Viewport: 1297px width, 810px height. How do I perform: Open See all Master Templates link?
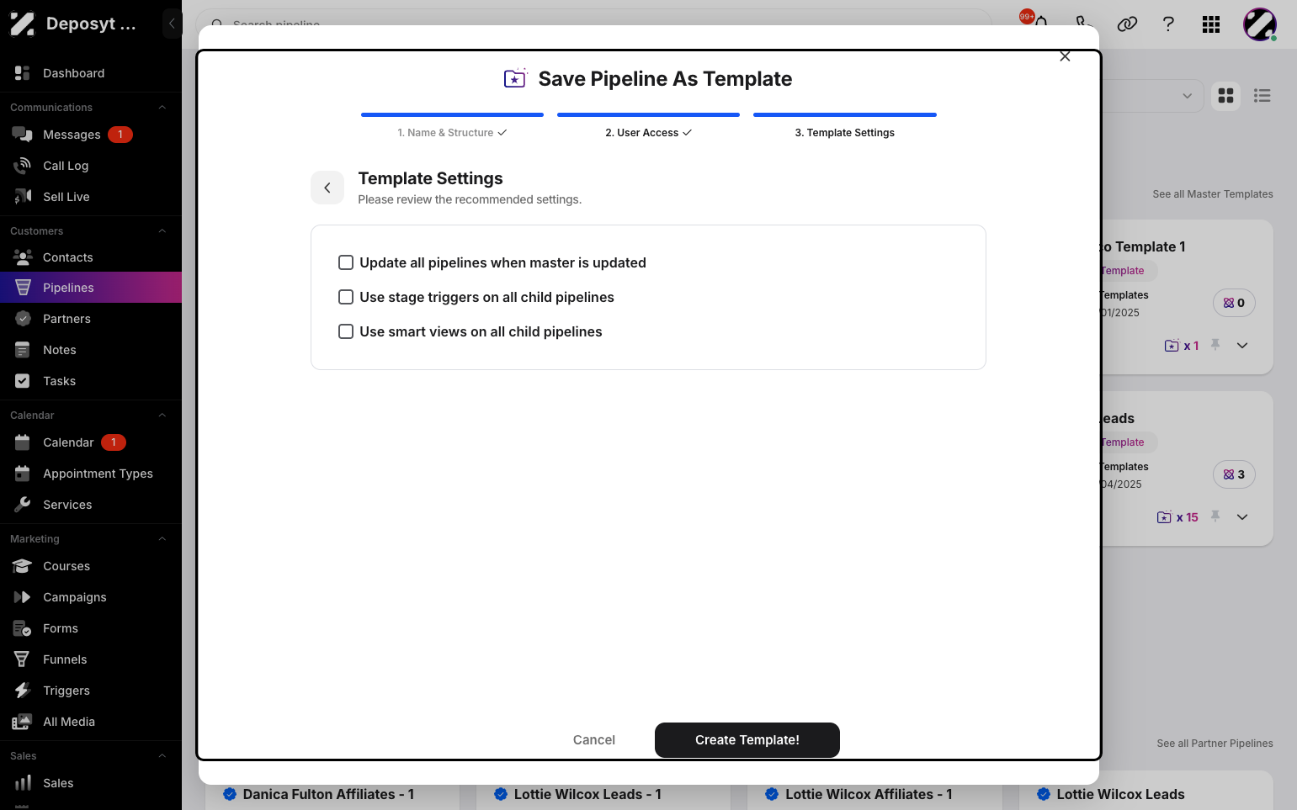pyautogui.click(x=1212, y=194)
